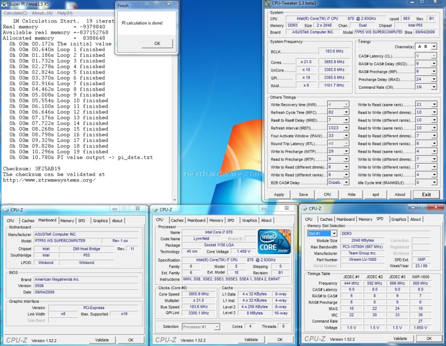446x346 pixels.
Task: Click the Code Name Lynnfield field
Action: click(x=202, y=239)
